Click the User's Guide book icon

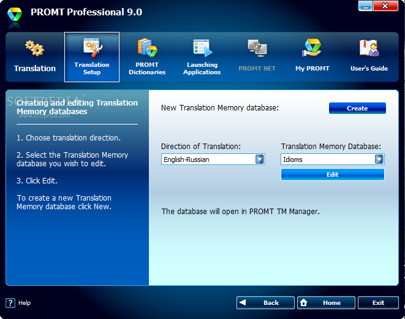click(x=369, y=48)
